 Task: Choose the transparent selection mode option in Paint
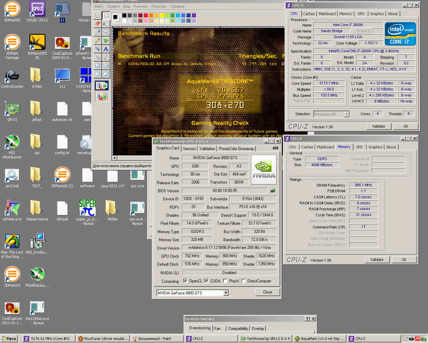click(102, 97)
